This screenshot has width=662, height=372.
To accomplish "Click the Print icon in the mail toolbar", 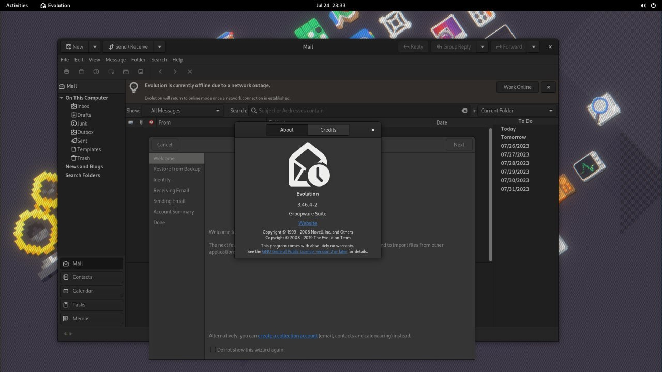I will (66, 72).
